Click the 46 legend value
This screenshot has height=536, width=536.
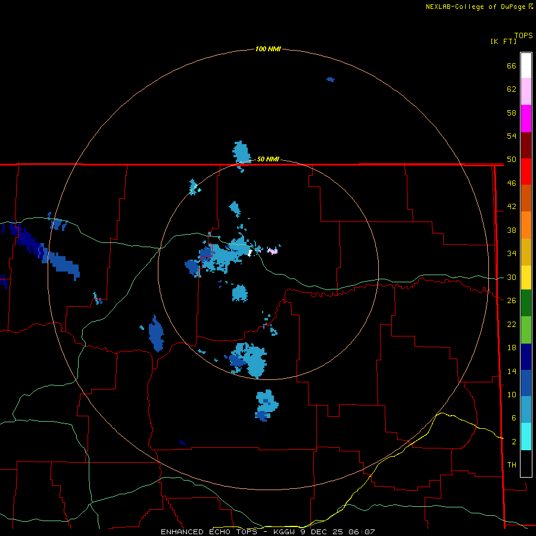coord(512,183)
